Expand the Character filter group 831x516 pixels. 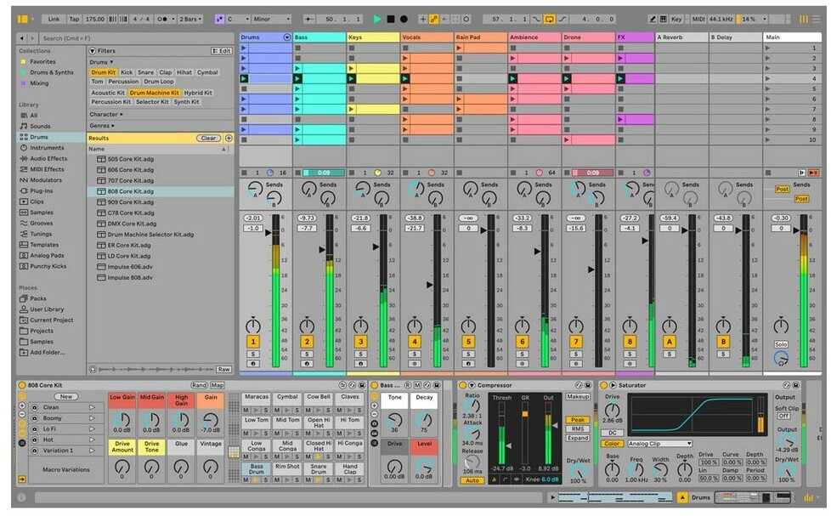[x=106, y=114]
